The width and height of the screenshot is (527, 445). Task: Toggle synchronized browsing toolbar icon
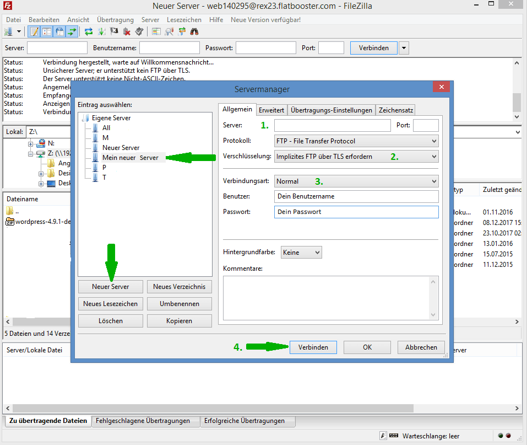182,31
